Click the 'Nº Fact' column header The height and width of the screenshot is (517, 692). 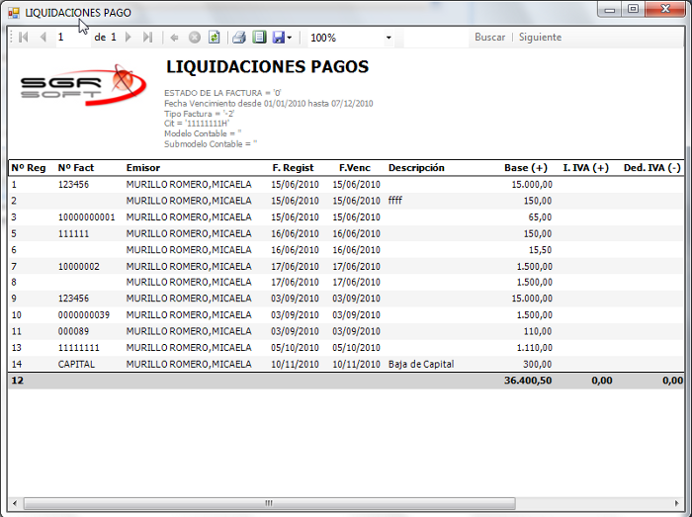[x=76, y=168]
